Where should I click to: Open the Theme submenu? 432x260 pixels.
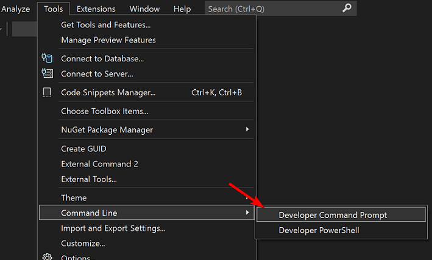point(74,197)
